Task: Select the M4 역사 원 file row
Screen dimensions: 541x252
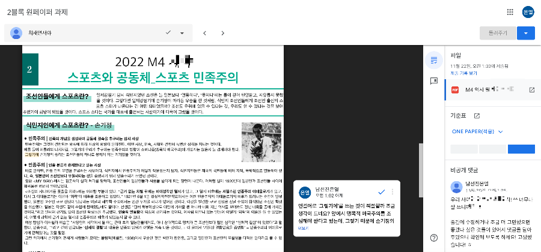Action: pyautogui.click(x=493, y=90)
